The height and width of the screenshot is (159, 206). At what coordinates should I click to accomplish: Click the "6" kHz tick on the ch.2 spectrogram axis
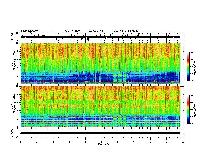[x=18, y=103]
